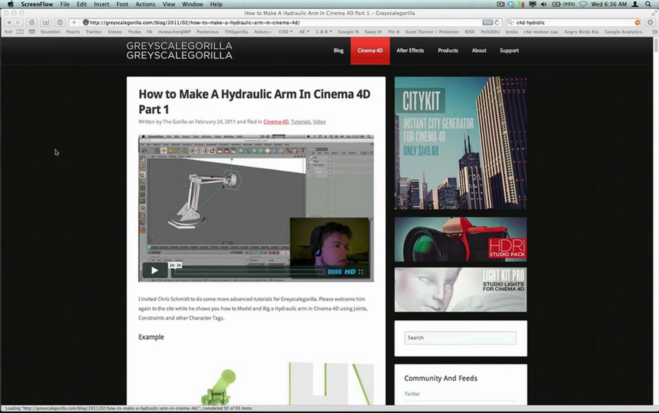Go to the Blog site navigation tab
Image resolution: width=659 pixels, height=413 pixels.
(338, 50)
